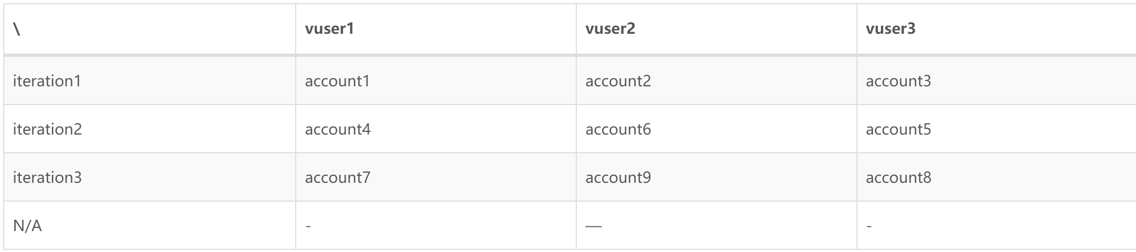The image size is (1136, 252).
Task: Click the vuser3 column header
Action: coord(890,29)
